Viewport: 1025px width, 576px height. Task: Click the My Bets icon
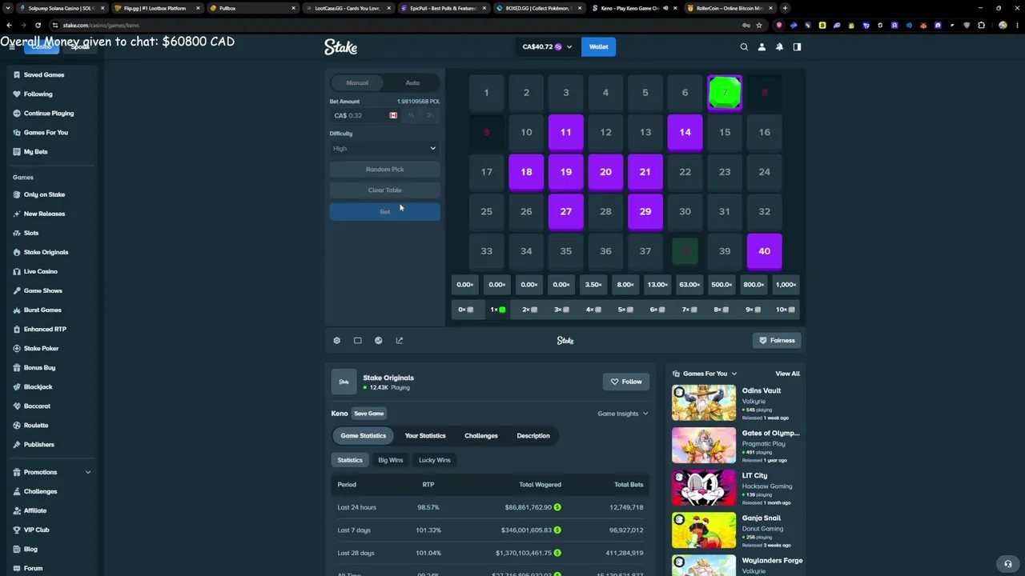16,151
